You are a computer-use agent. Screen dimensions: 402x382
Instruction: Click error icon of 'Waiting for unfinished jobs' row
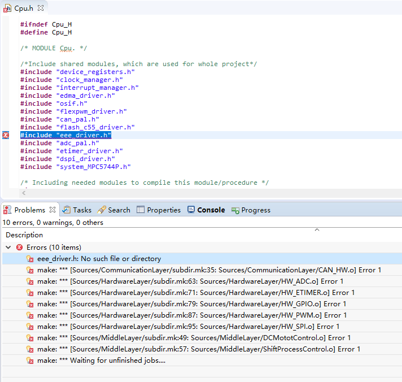click(30, 361)
